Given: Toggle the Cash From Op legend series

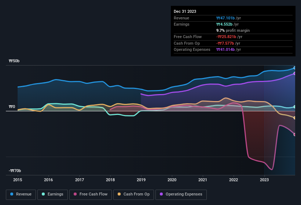Looking at the screenshot, I should click(x=133, y=194).
